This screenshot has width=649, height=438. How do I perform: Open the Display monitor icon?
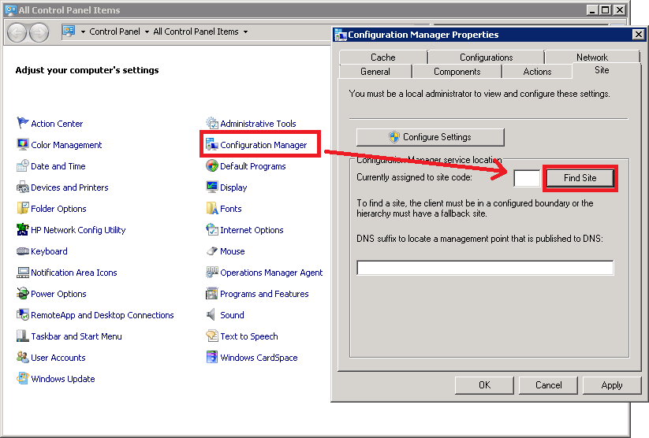[x=212, y=187]
